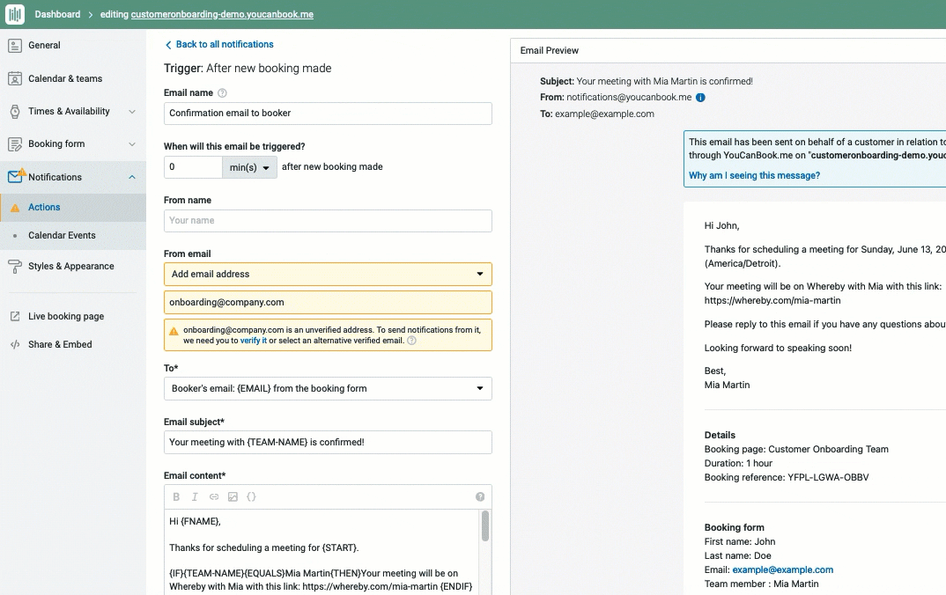Open the min(s) time unit dropdown
The image size is (946, 595).
tap(249, 167)
